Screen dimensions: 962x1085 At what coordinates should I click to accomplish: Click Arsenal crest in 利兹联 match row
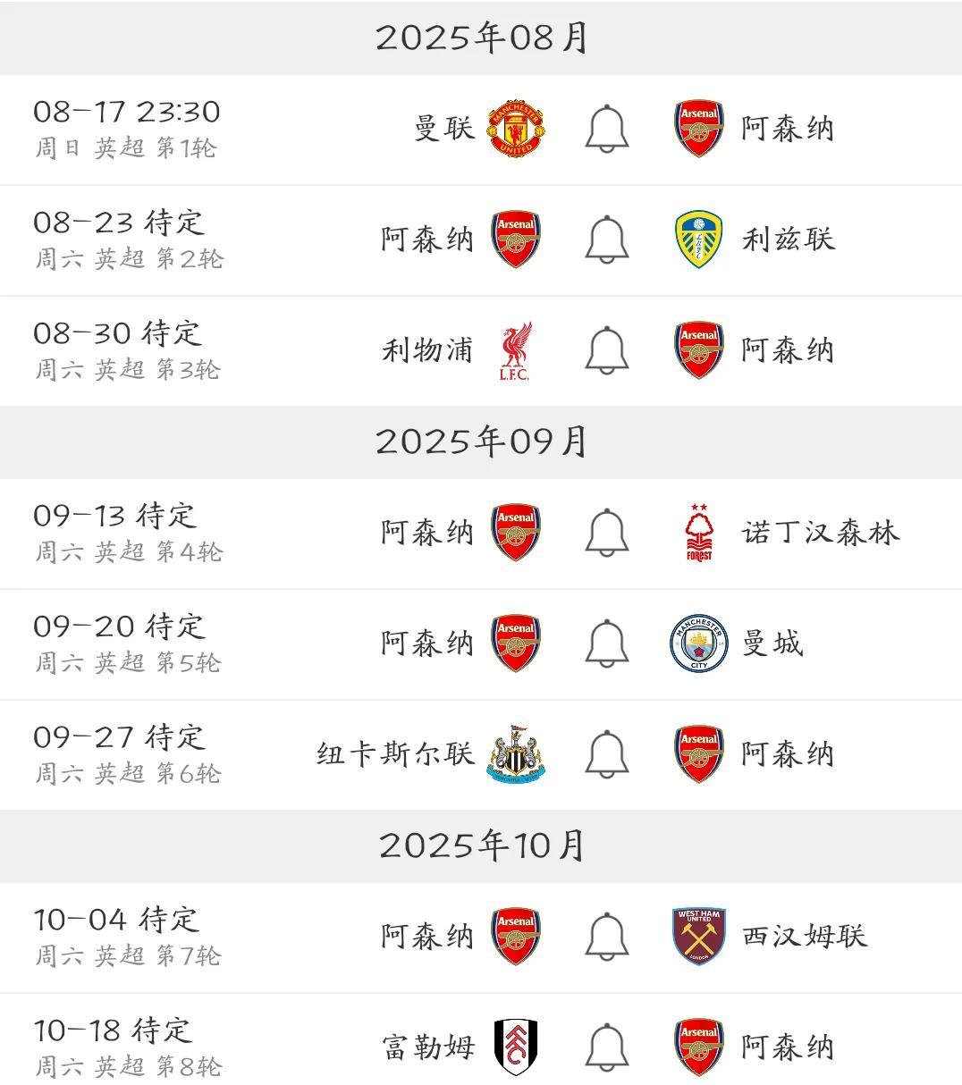tap(516, 240)
